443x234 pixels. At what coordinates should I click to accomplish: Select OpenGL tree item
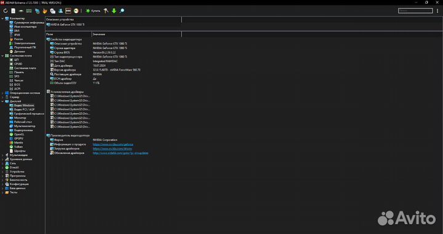(17, 135)
